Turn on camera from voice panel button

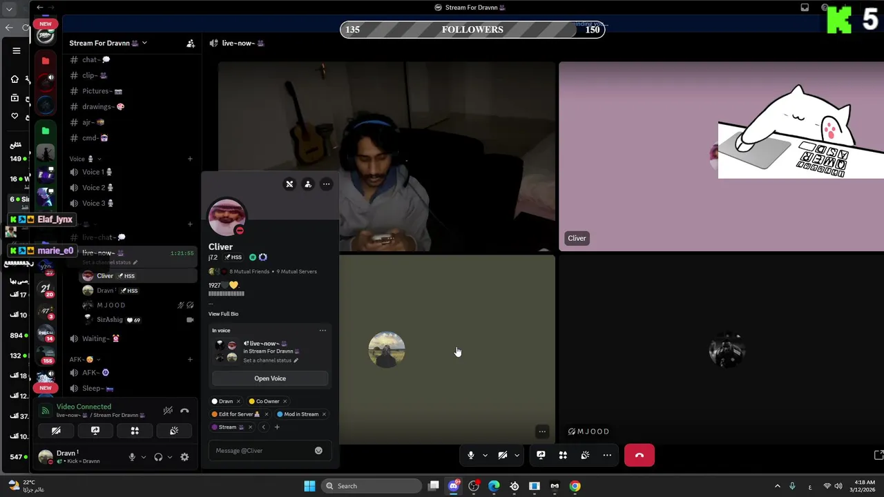tap(56, 431)
